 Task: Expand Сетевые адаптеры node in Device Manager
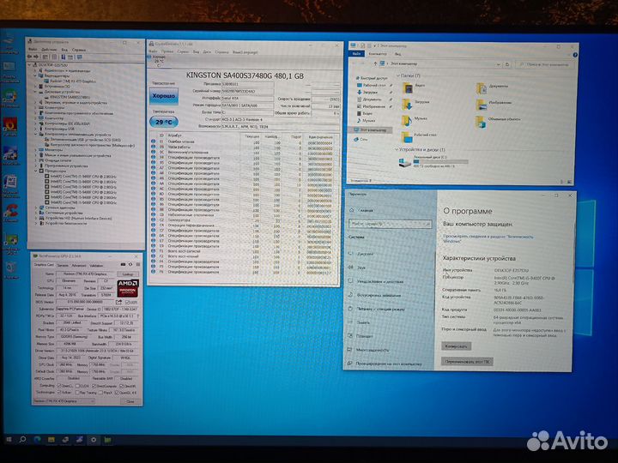(36, 207)
